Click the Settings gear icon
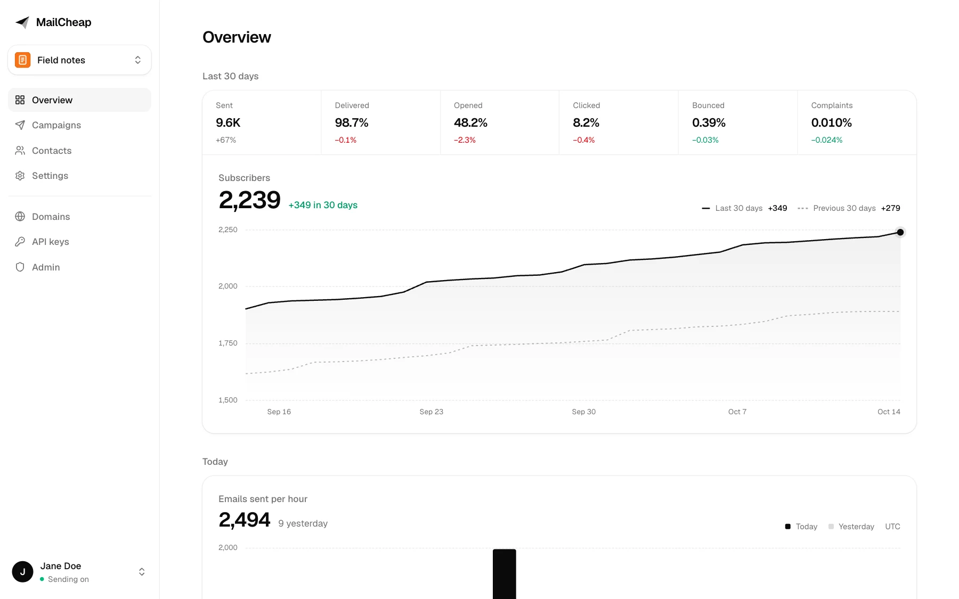 [20, 176]
